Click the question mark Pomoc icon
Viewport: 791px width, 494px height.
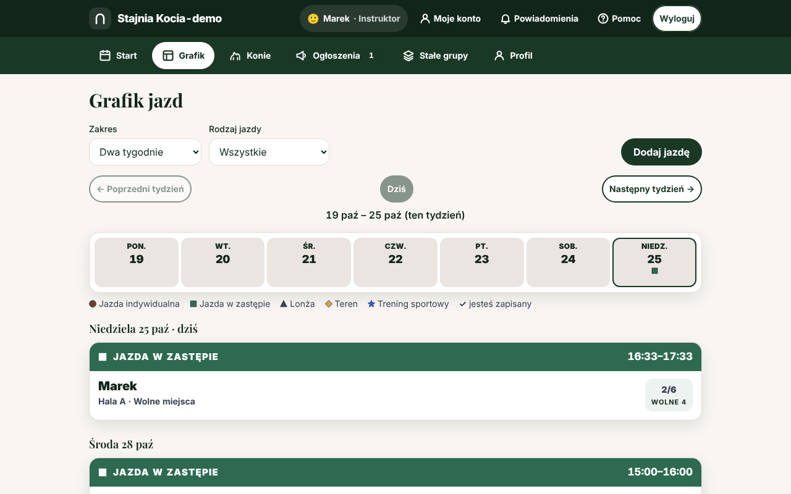pyautogui.click(x=603, y=19)
